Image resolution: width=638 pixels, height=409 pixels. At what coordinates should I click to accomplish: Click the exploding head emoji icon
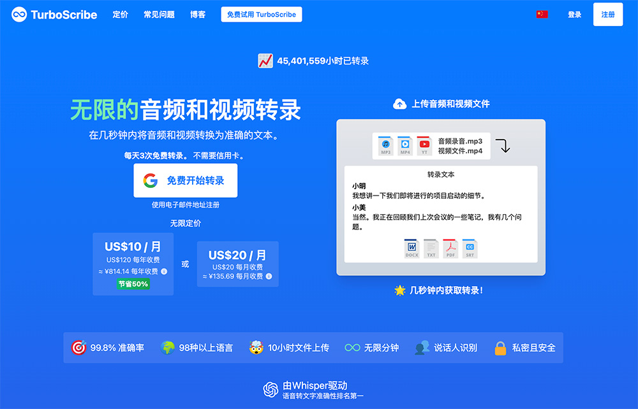tap(256, 348)
